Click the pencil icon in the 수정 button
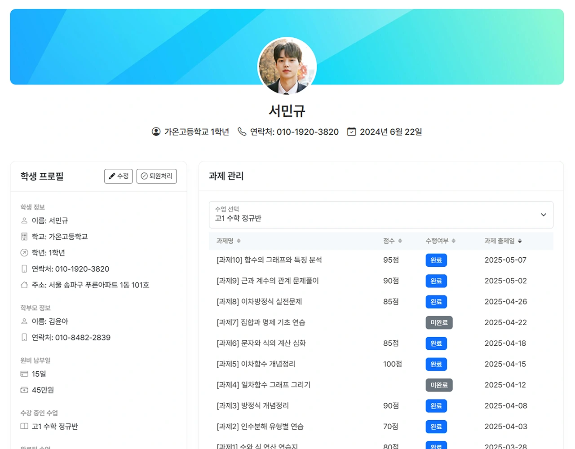Screen dimensions: 575x449 click(x=112, y=176)
